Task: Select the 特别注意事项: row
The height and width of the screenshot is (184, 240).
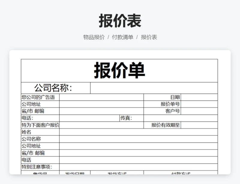Action: click(119, 167)
